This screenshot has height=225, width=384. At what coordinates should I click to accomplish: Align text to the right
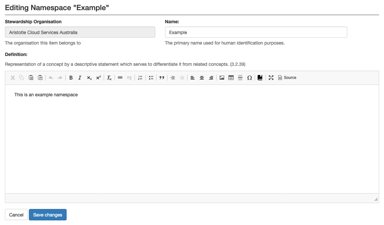click(211, 78)
